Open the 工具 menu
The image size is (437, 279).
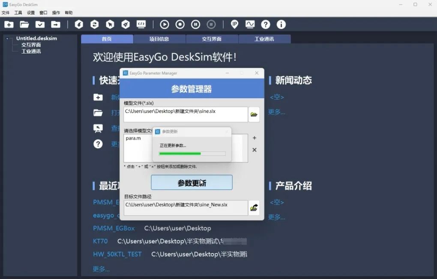point(18,12)
